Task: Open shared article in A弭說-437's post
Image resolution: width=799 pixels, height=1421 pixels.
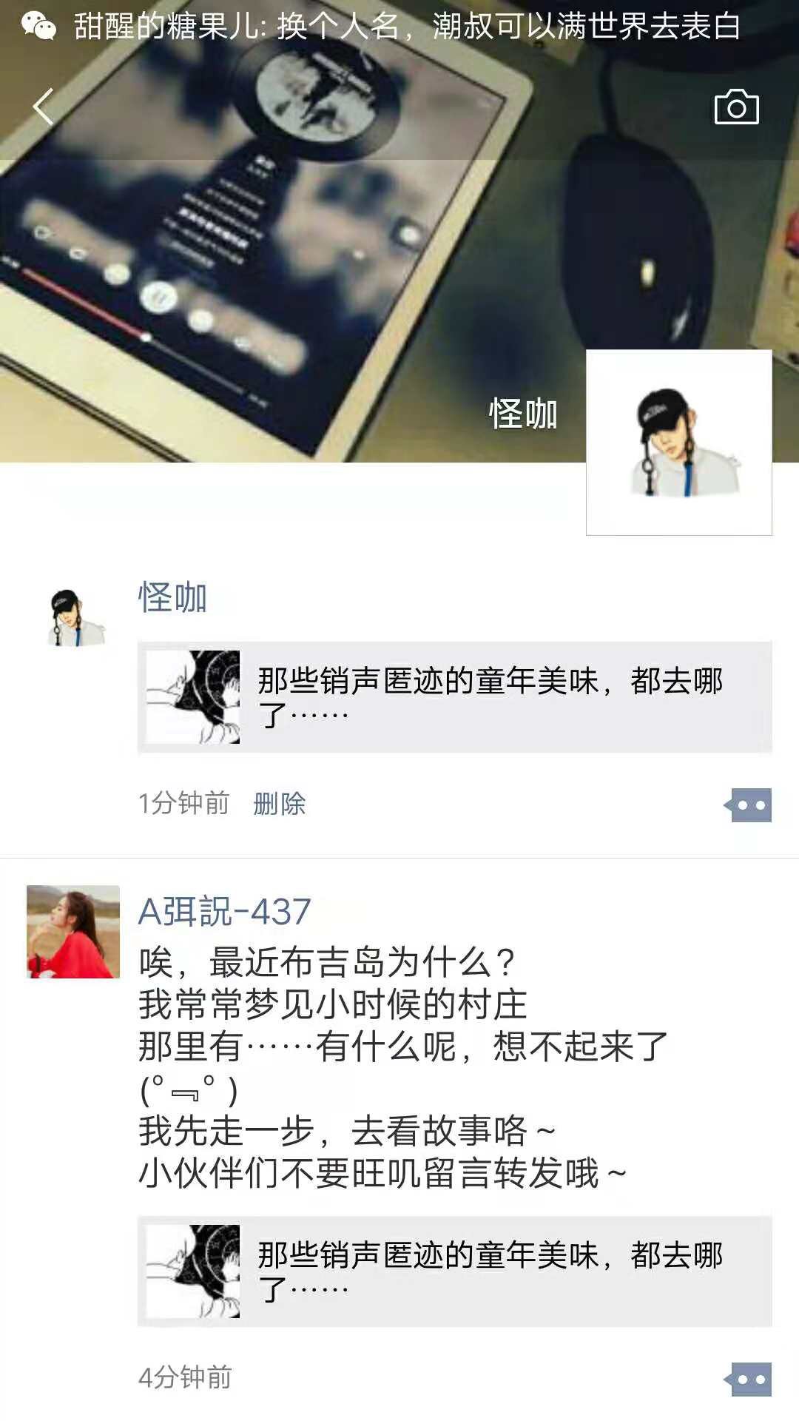Action: [x=455, y=1271]
